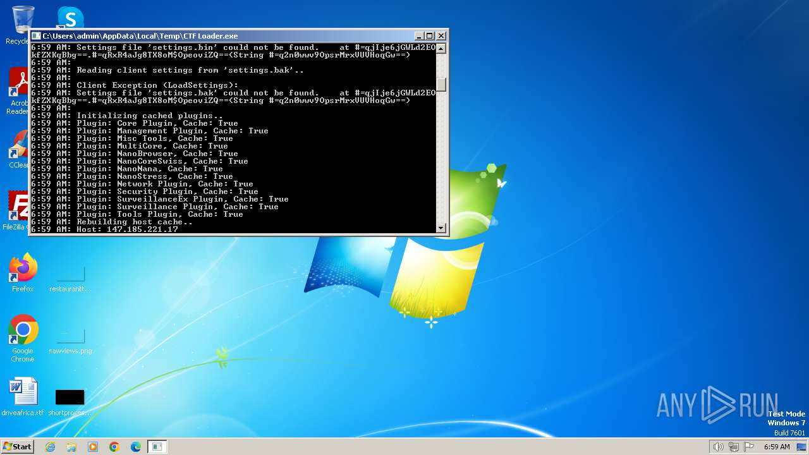This screenshot has height=455, width=809.
Task: Click the 'Plugin: Network Plugin' line
Action: tap(142, 184)
